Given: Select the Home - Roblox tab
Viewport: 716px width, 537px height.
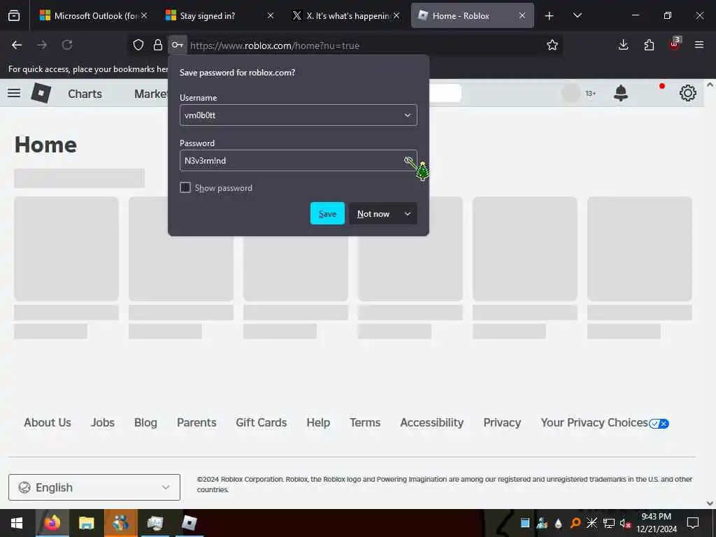Looking at the screenshot, I should point(472,15).
